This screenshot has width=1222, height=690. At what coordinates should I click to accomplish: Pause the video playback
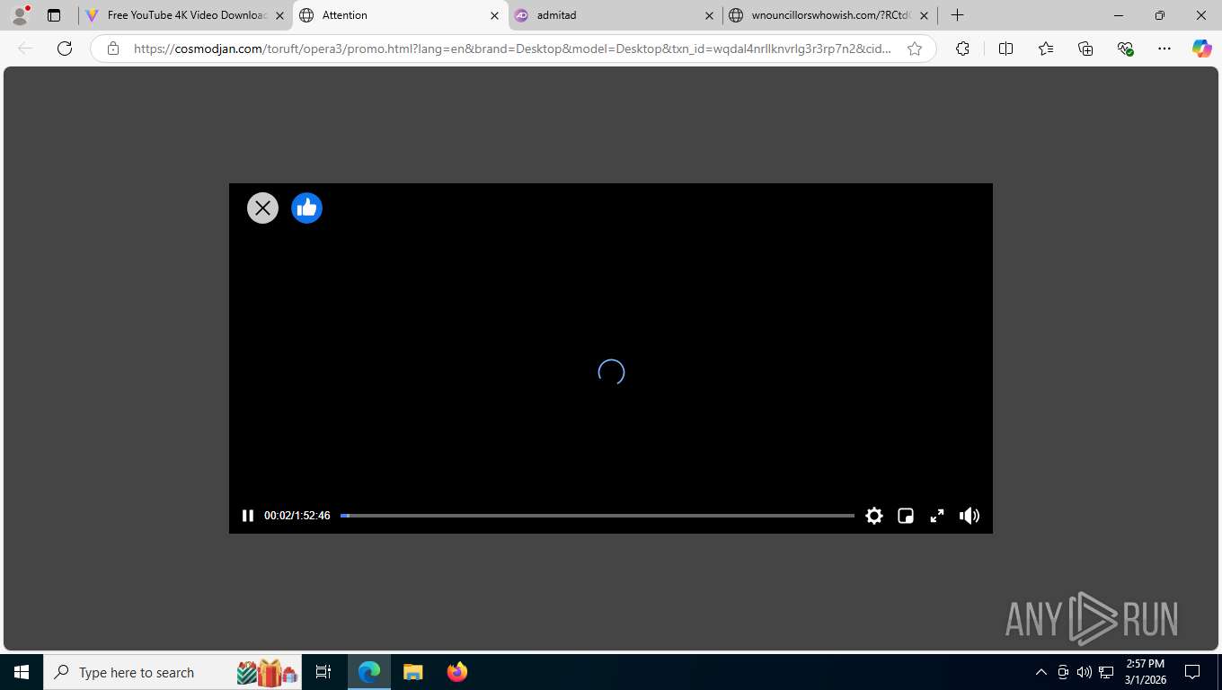[x=248, y=516]
